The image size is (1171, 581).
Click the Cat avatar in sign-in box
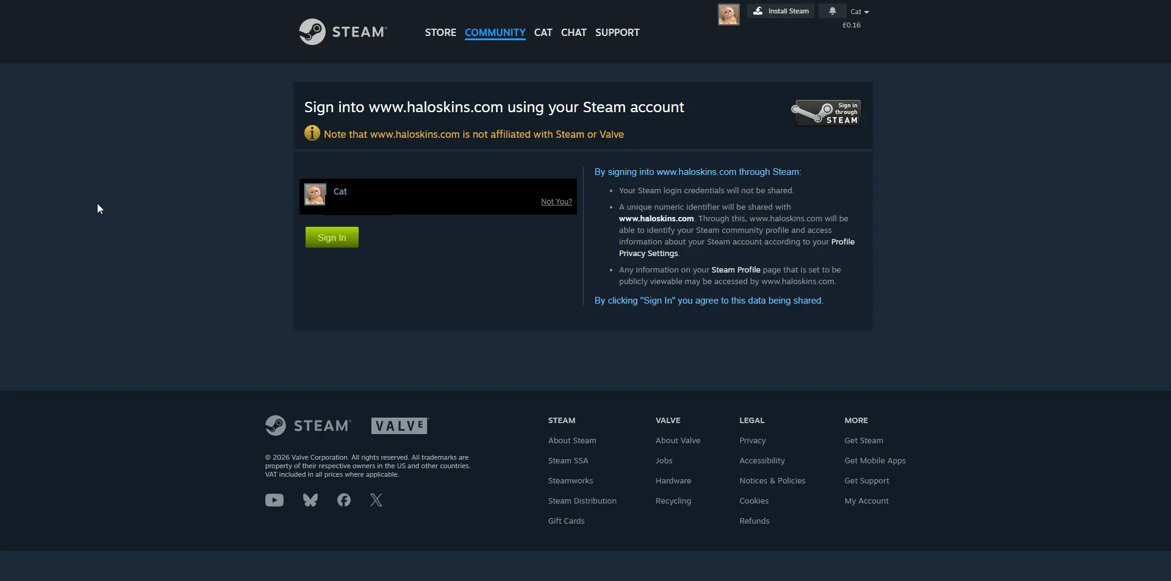[315, 194]
